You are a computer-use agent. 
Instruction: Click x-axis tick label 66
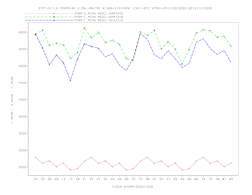click(x=189, y=179)
